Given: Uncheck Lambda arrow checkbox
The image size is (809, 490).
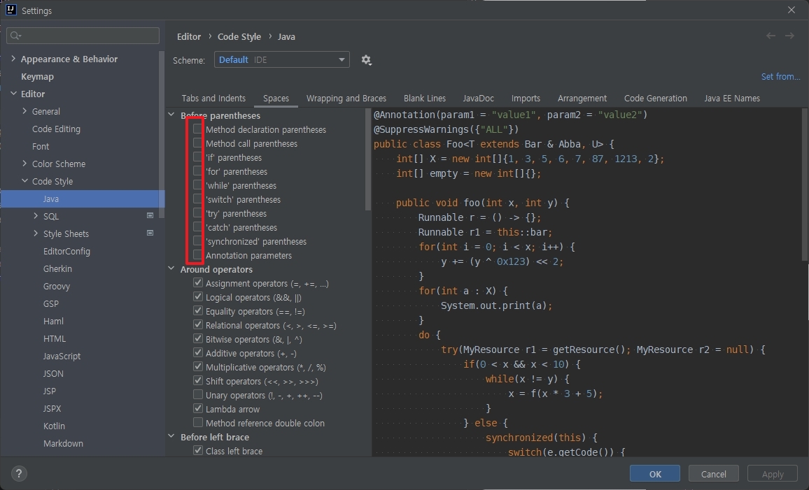Looking at the screenshot, I should [197, 408].
